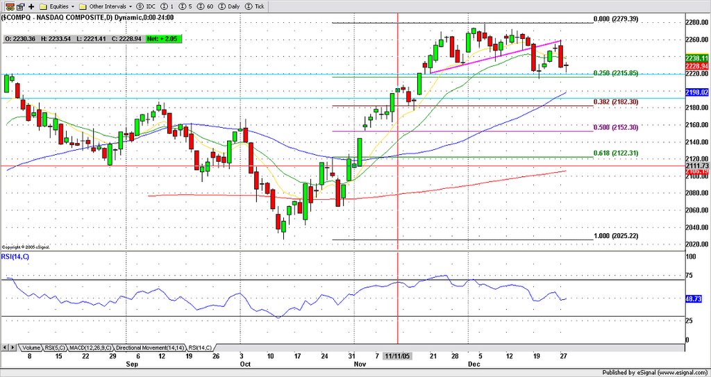Viewport: 711px width, 377px height.
Task: Switch to the 5-minute interval
Action: click(185, 6)
